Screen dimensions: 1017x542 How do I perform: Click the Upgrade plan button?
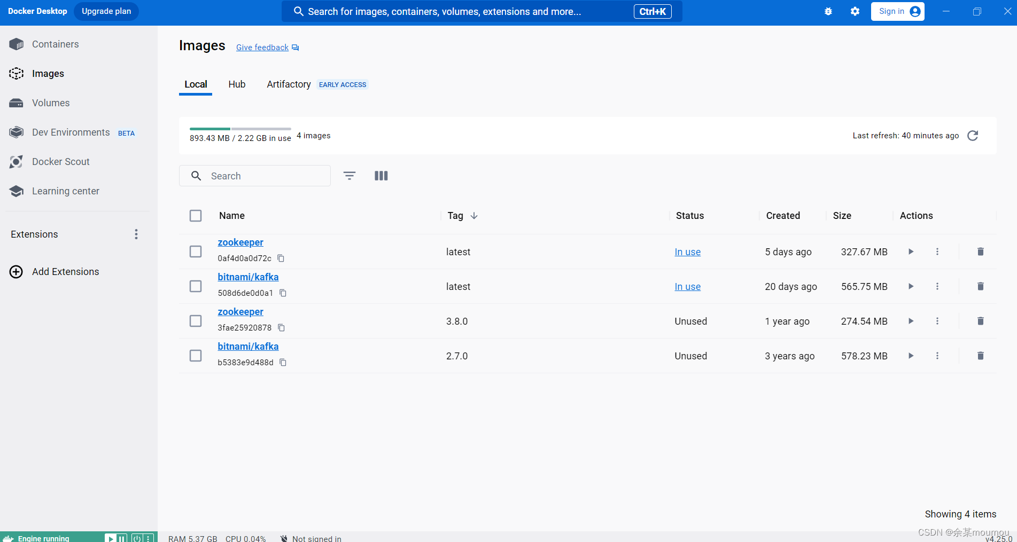coord(106,11)
